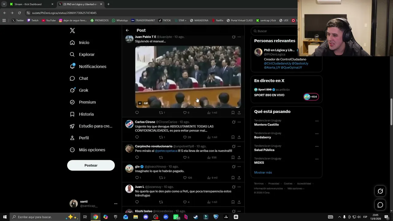393x221 pixels.
Task: Click the Chrome icon on the taskbar
Action: 95,217
